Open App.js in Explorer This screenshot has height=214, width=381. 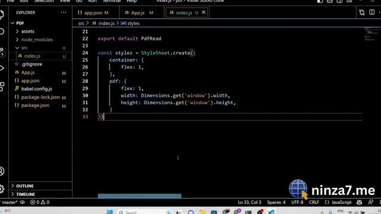tap(40, 73)
